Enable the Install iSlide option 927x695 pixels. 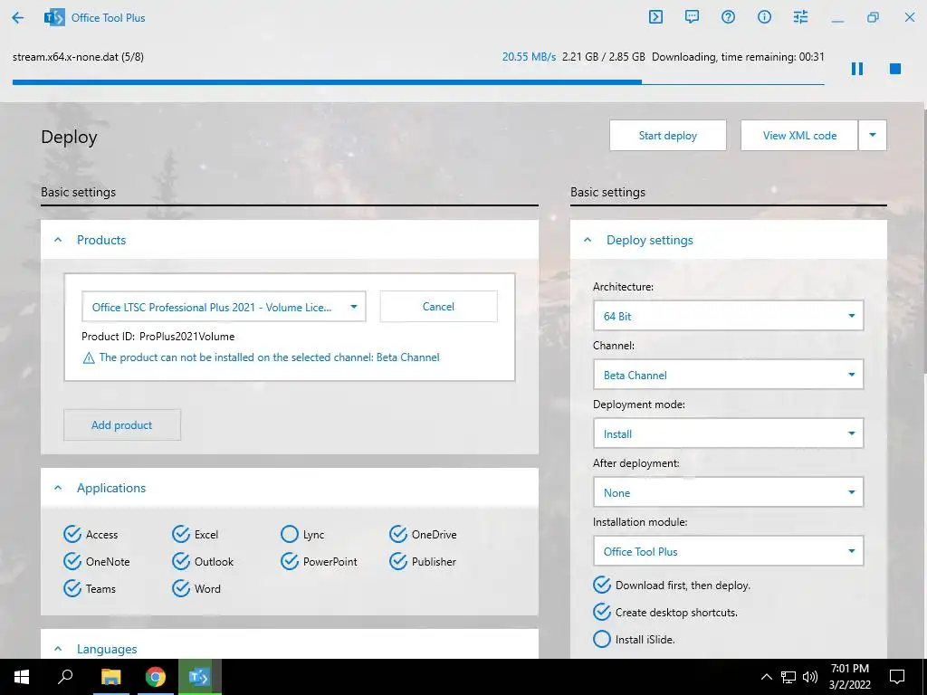[x=602, y=640]
